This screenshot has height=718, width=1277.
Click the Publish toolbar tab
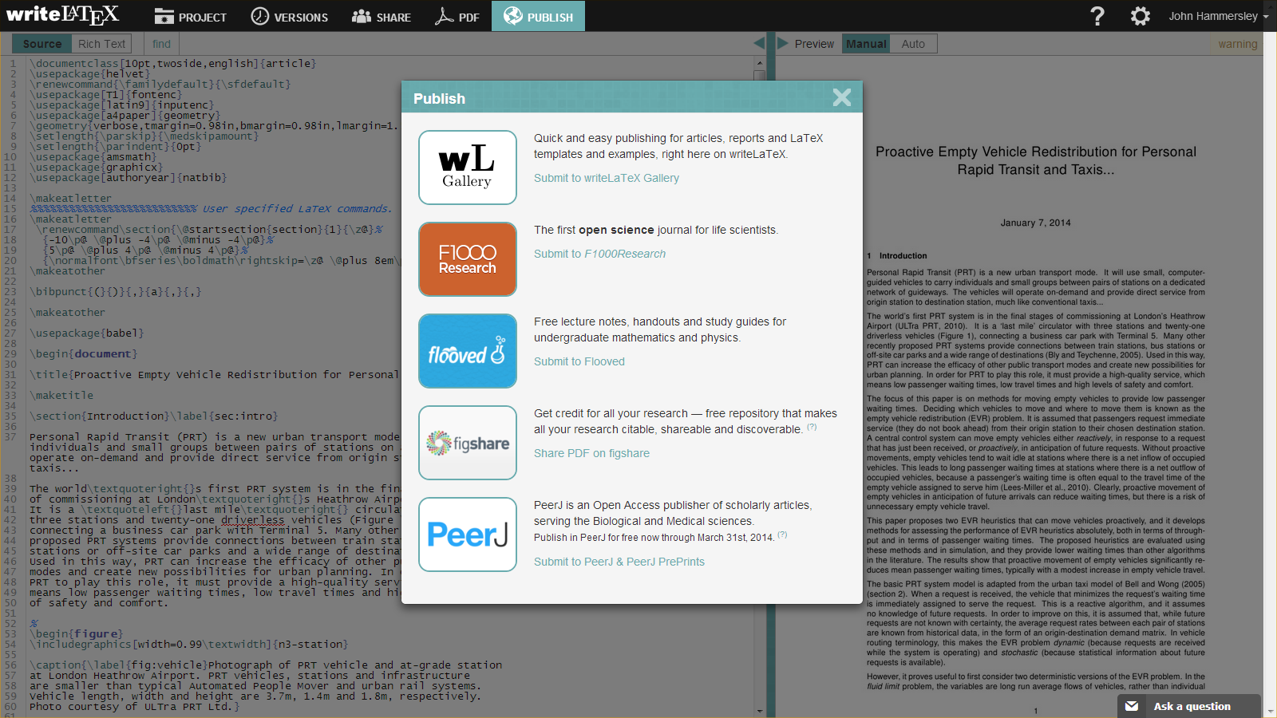(538, 17)
